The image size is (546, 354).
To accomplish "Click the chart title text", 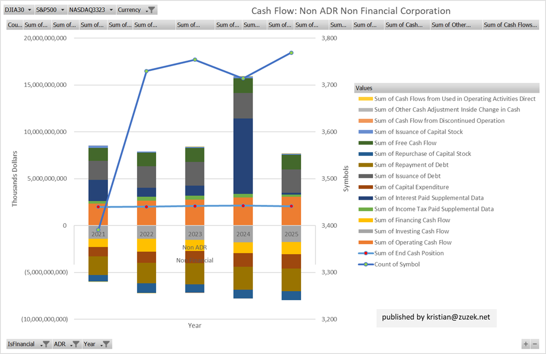I will click(351, 11).
